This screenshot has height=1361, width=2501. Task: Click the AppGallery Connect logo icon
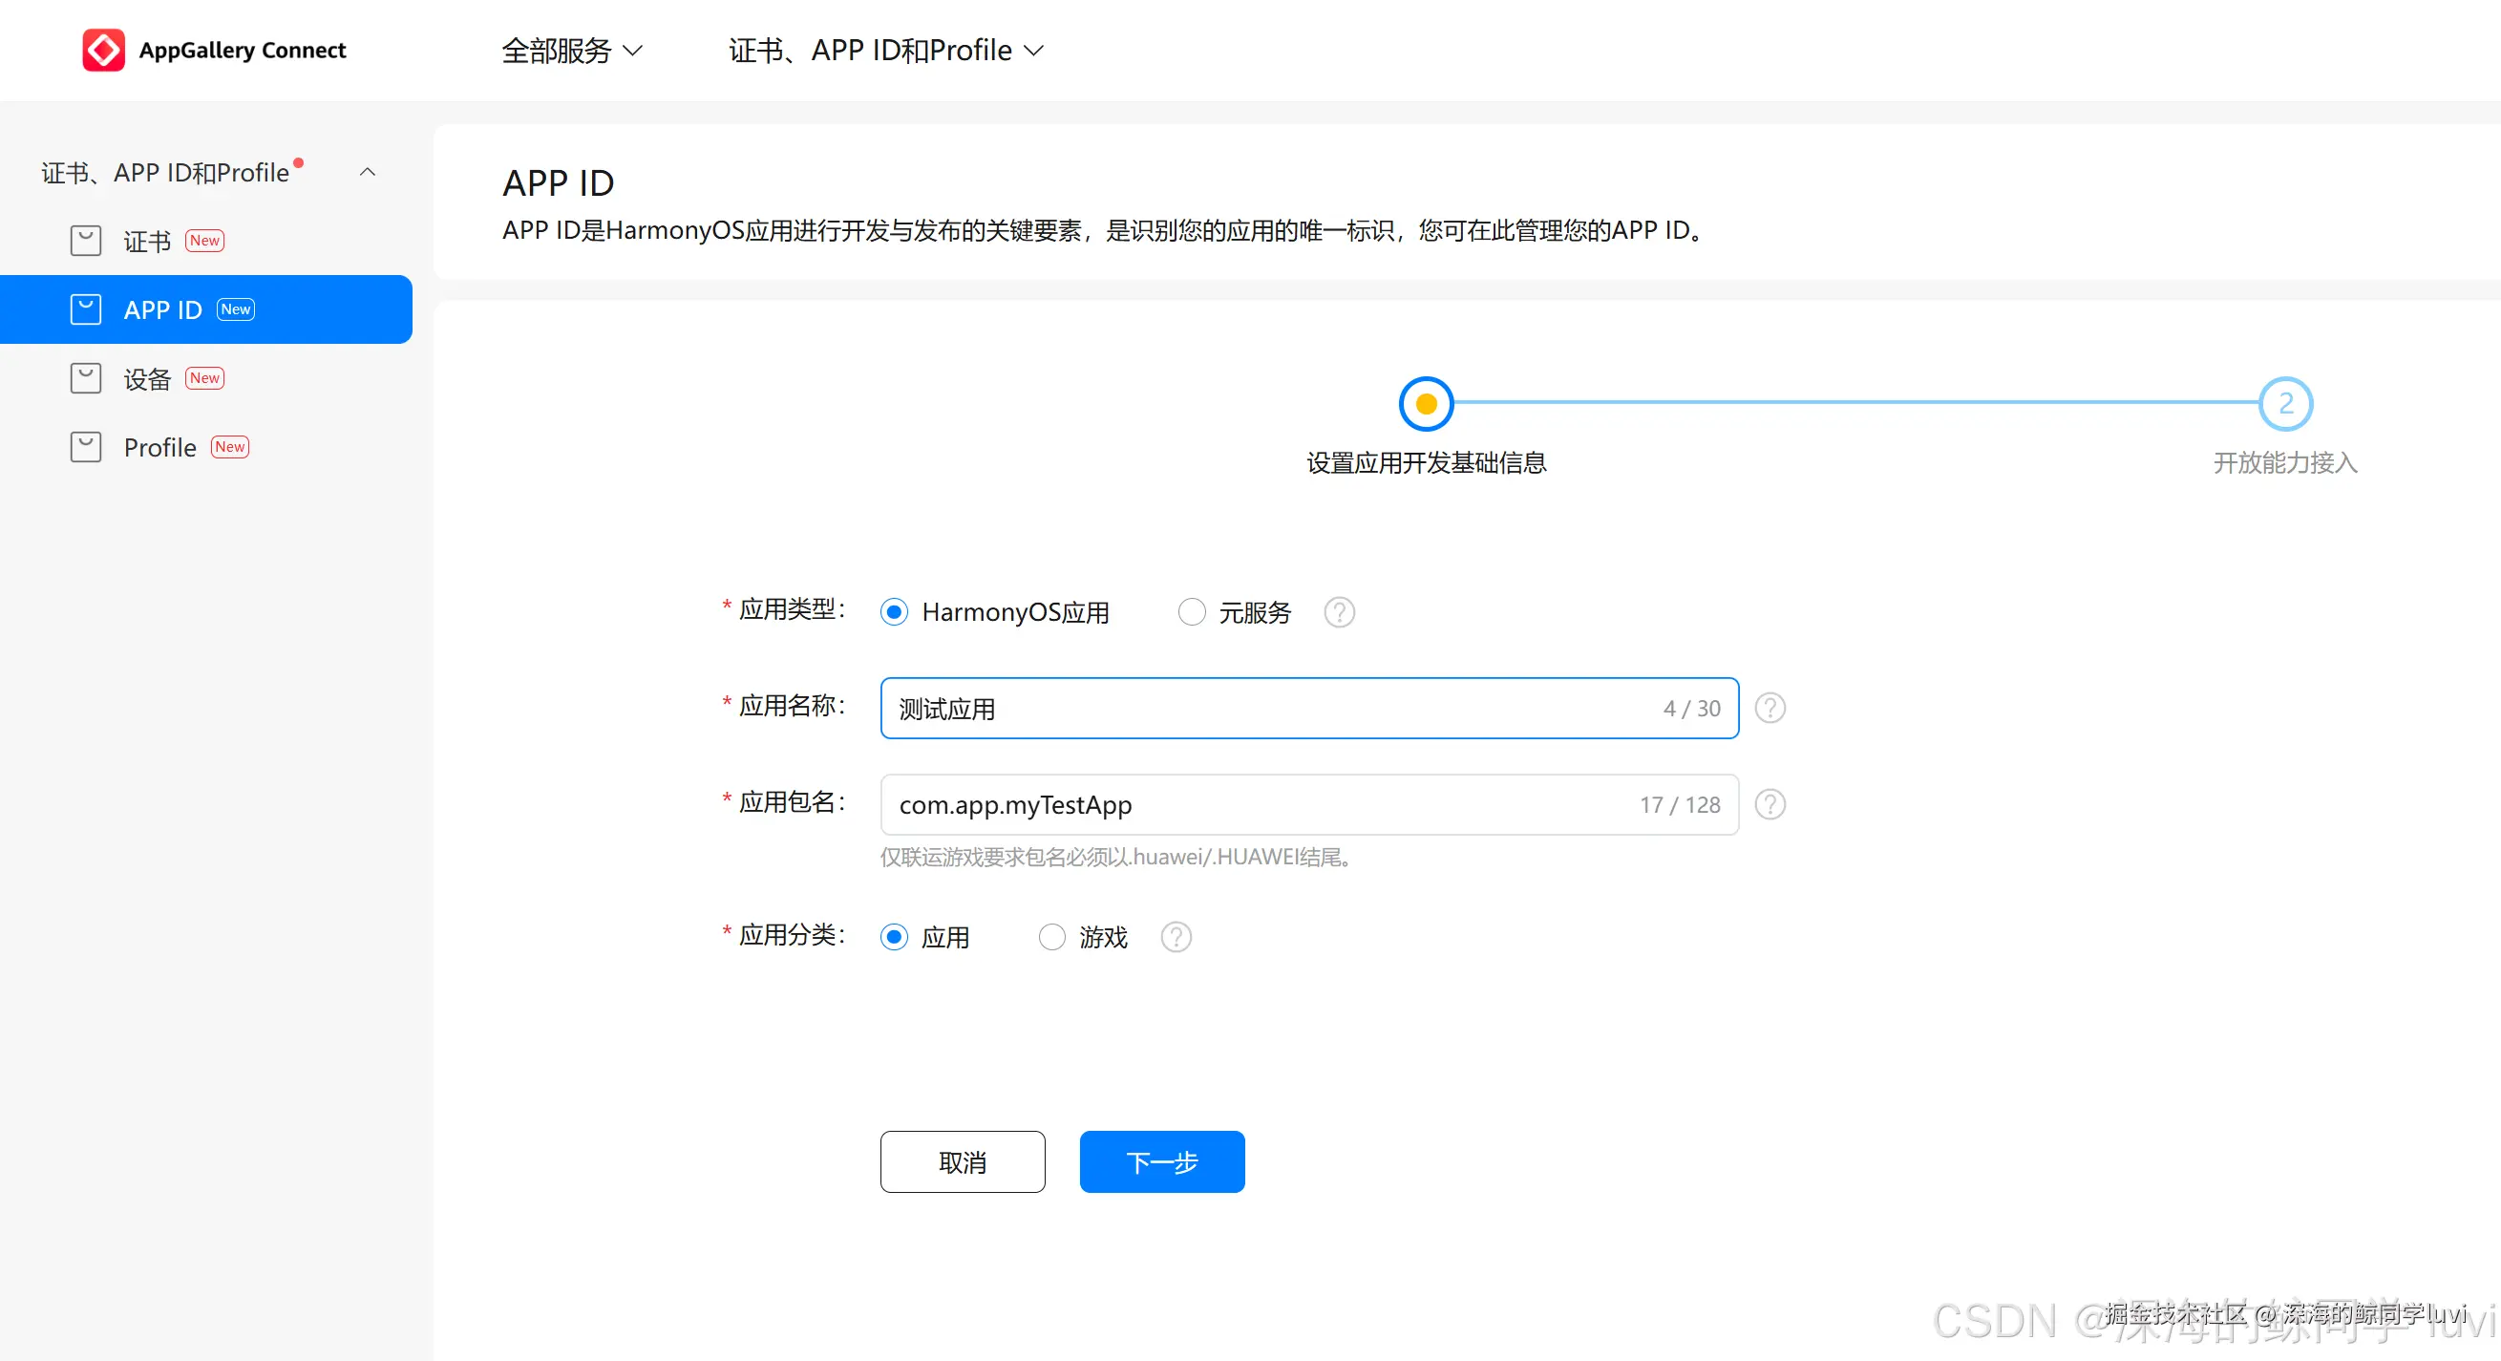point(103,50)
